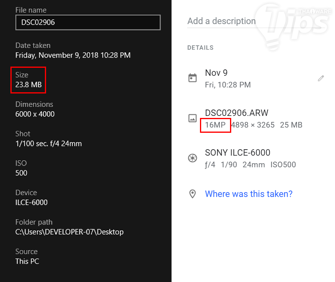
Task: Click the 6000 x 4000 dimensions value
Action: [x=35, y=114]
